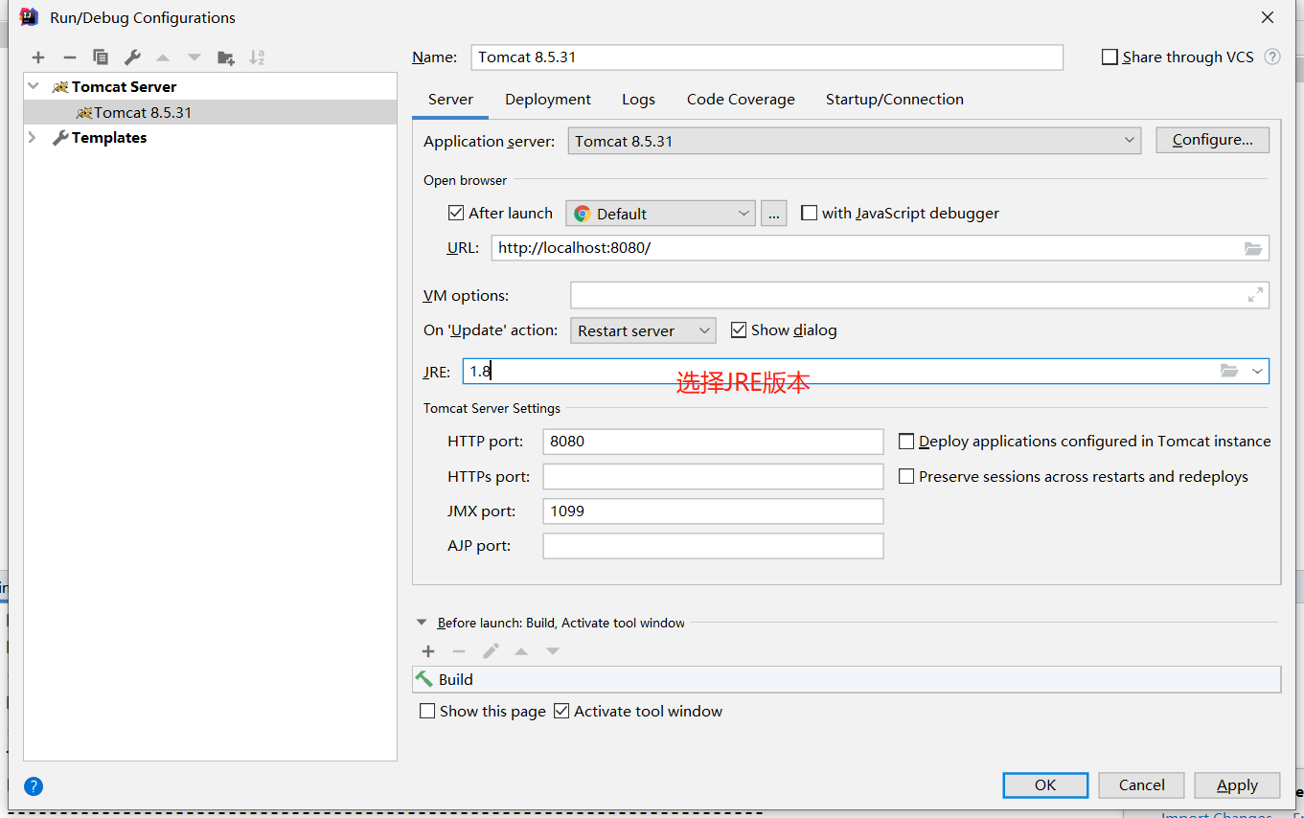Click the help icon next to Share through VCS
This screenshot has height=818, width=1304.
tap(1272, 57)
